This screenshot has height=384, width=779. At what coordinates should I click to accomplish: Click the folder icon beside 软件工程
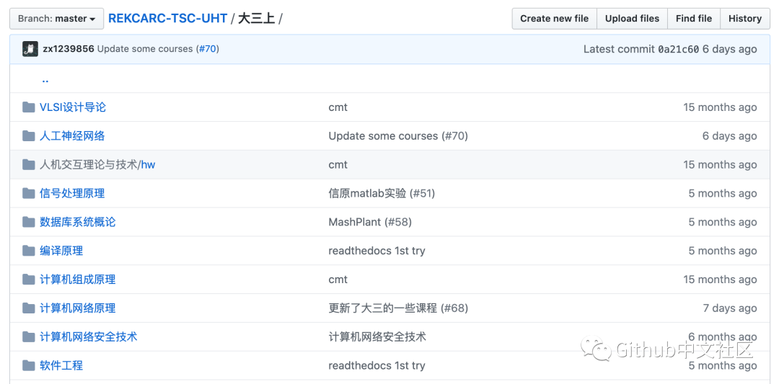(29, 365)
